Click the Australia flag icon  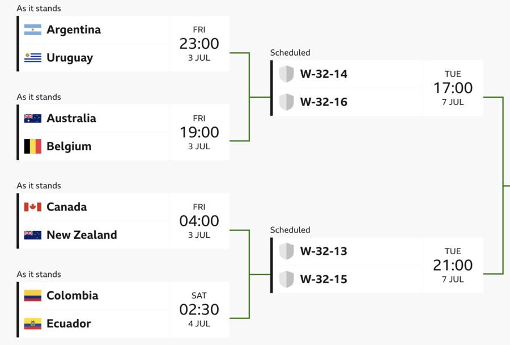[33, 118]
